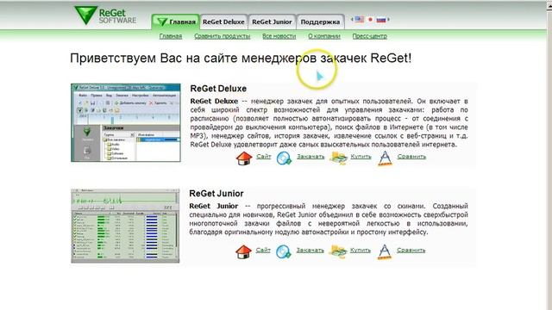Click Закачать link under ReGet Deluxe
This screenshot has width=552, height=310.
point(310,157)
